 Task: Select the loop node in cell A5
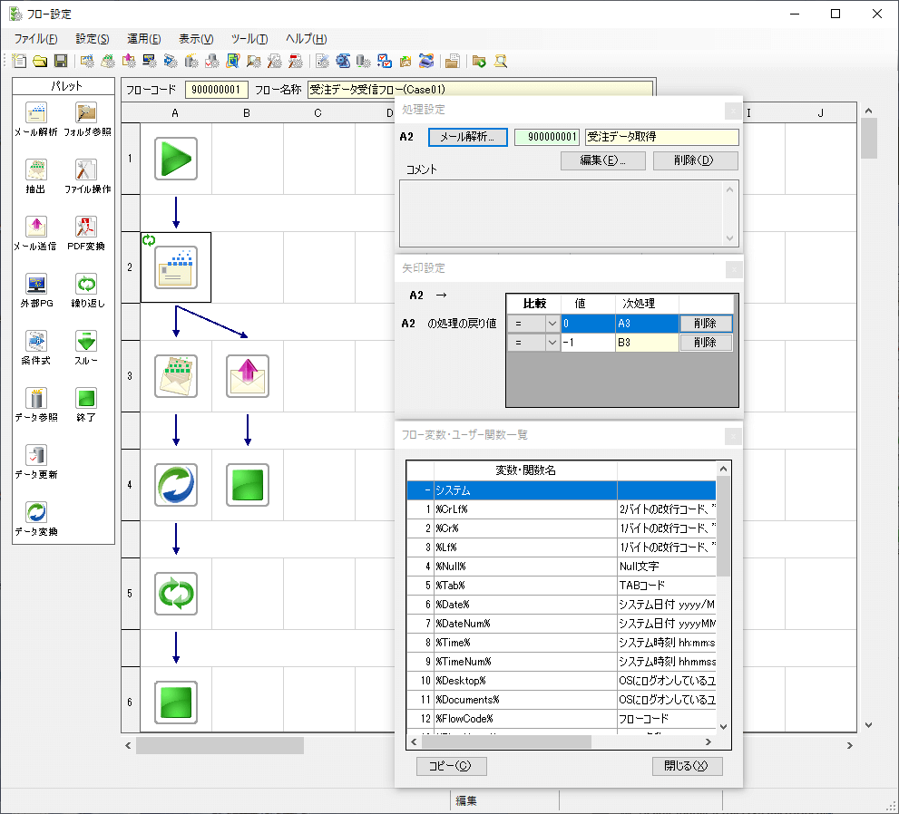175,594
